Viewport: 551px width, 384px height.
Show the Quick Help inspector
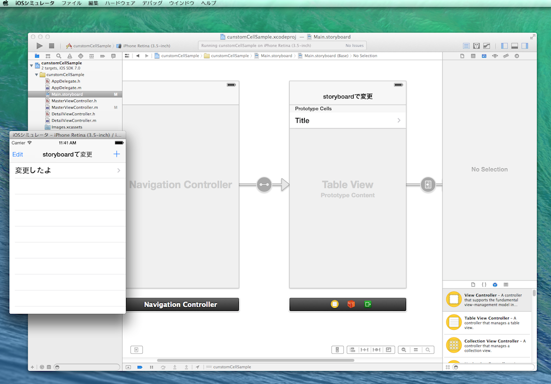[x=473, y=56]
